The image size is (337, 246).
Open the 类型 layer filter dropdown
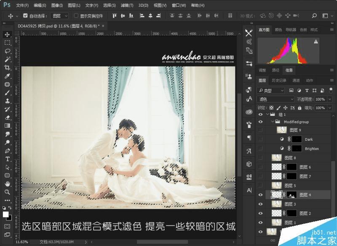pyautogui.click(x=271, y=91)
